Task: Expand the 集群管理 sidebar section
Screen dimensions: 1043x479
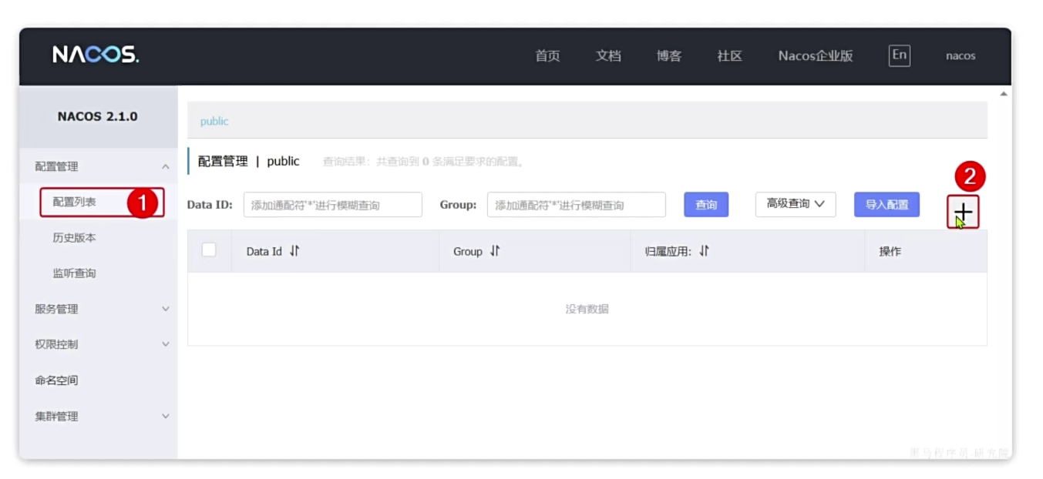Action: point(165,417)
